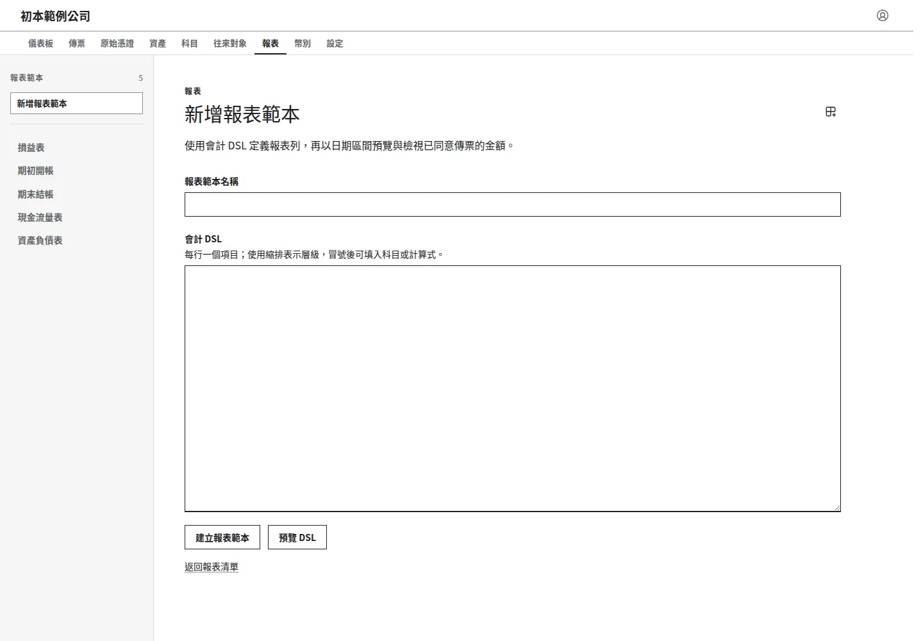Open the 幣別 tab
The width and height of the screenshot is (923, 641).
point(303,44)
